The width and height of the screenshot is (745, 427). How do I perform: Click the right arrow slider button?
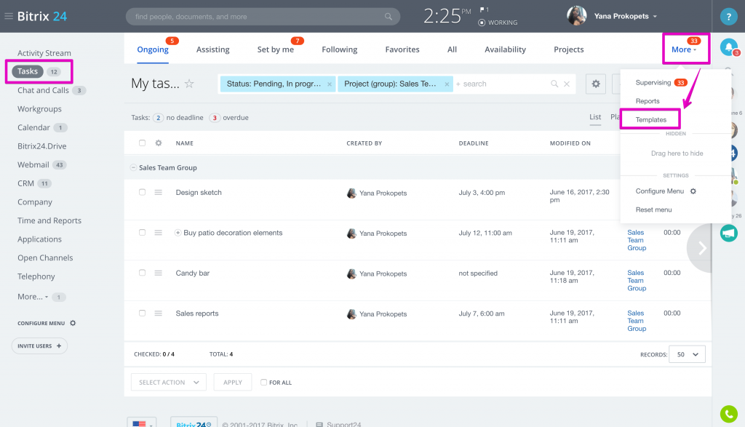coord(701,248)
